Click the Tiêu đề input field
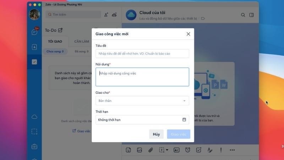This screenshot has height=160, width=284. point(142,54)
